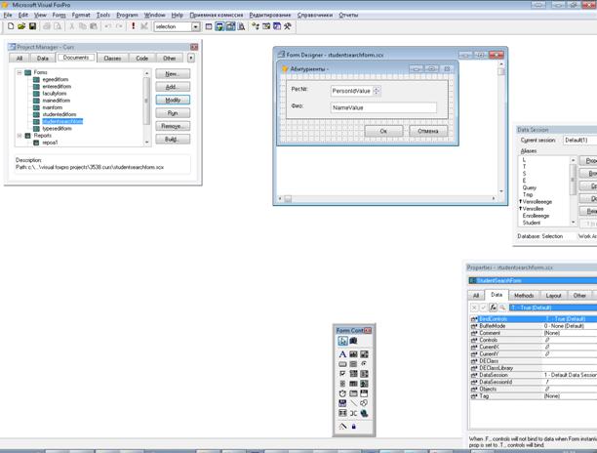
Task: Create a new file from toolbar
Action: coord(11,26)
